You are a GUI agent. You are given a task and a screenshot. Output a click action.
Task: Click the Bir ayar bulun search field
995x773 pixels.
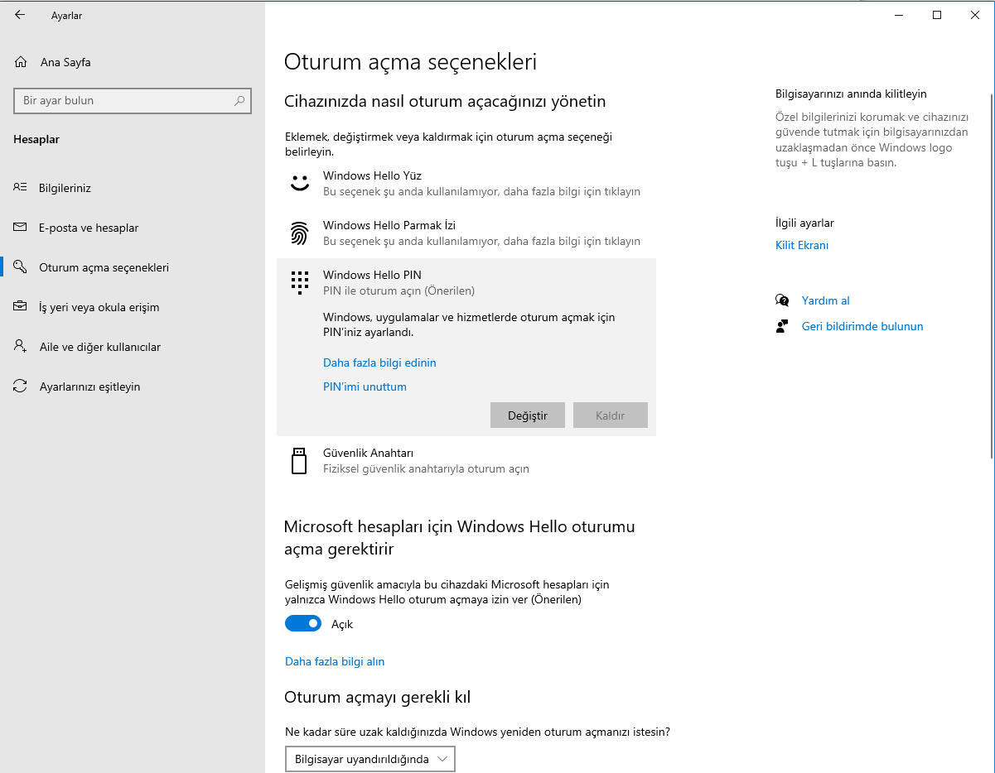click(x=133, y=100)
